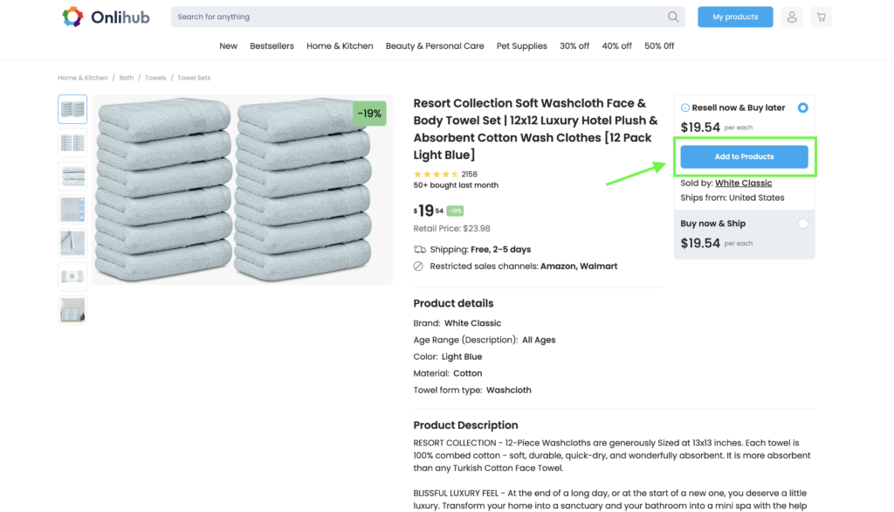894x512 pixels.
Task: Select the second product thumbnail image
Action: [72, 142]
